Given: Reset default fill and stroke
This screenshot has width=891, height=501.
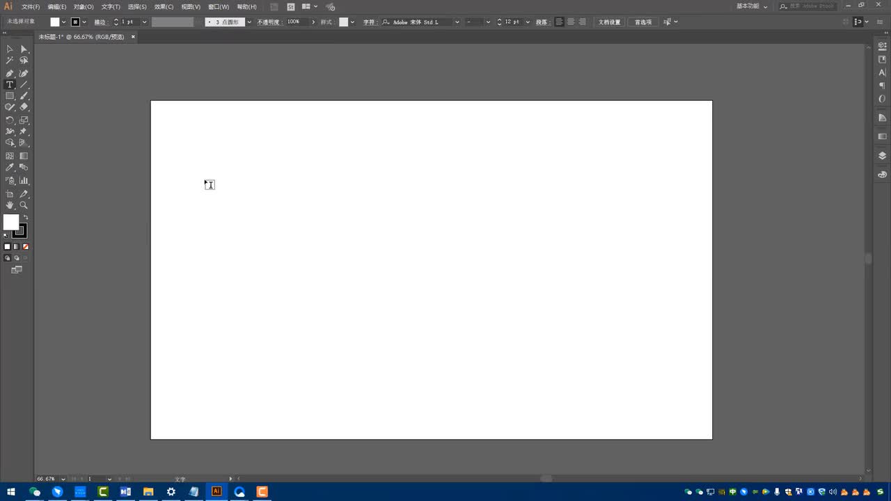Looking at the screenshot, I should [x=6, y=235].
